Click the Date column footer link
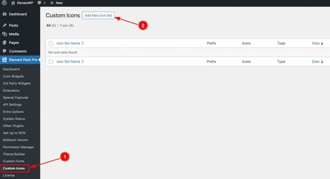 coord(315,61)
